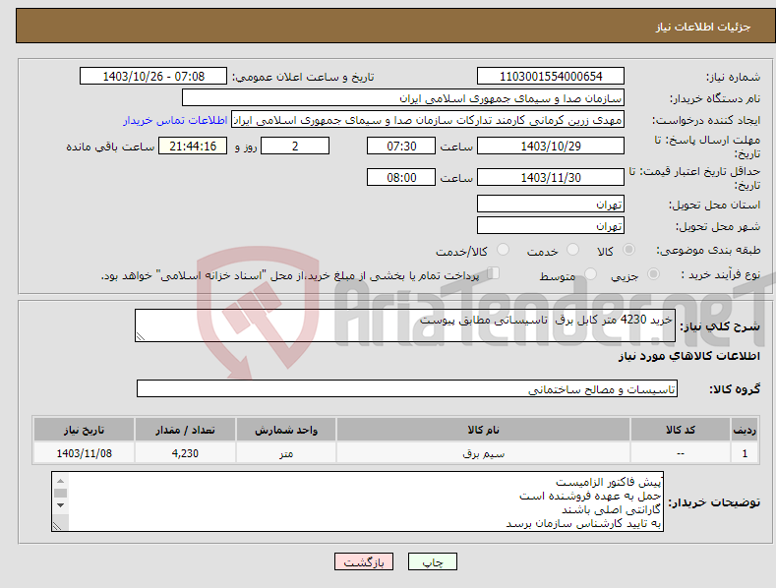Screen dimensions: 776x588
Task: Click the quantity cell 4,230
Action: pyautogui.click(x=185, y=453)
